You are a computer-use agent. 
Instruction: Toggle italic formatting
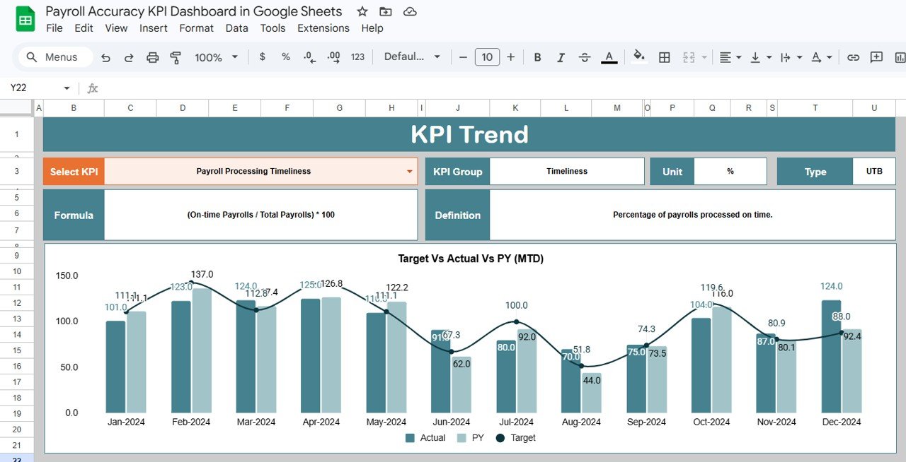(561, 57)
